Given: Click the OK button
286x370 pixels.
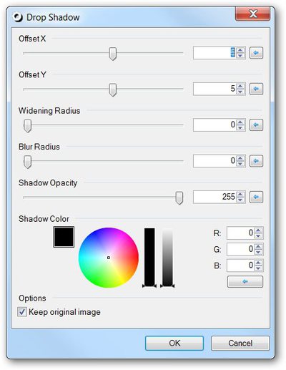Looking at the screenshot, I should click(174, 343).
